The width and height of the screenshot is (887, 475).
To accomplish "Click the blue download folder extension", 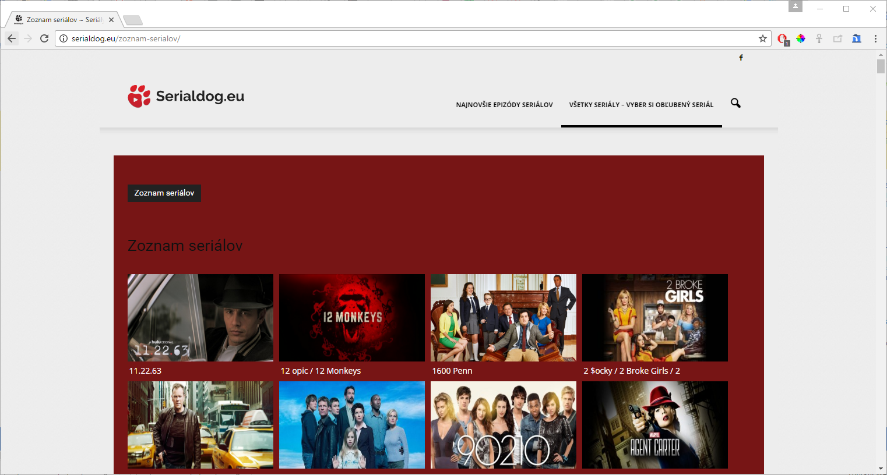I will (856, 38).
